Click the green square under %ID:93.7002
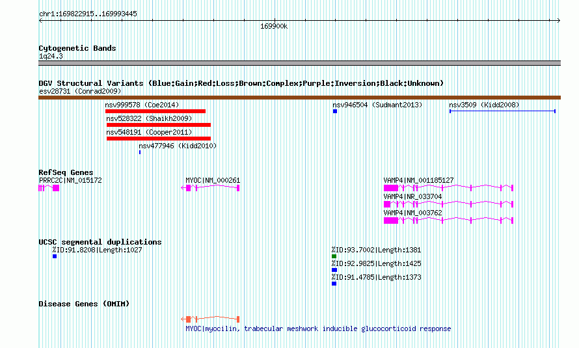The height and width of the screenshot is (348, 579). tap(334, 256)
